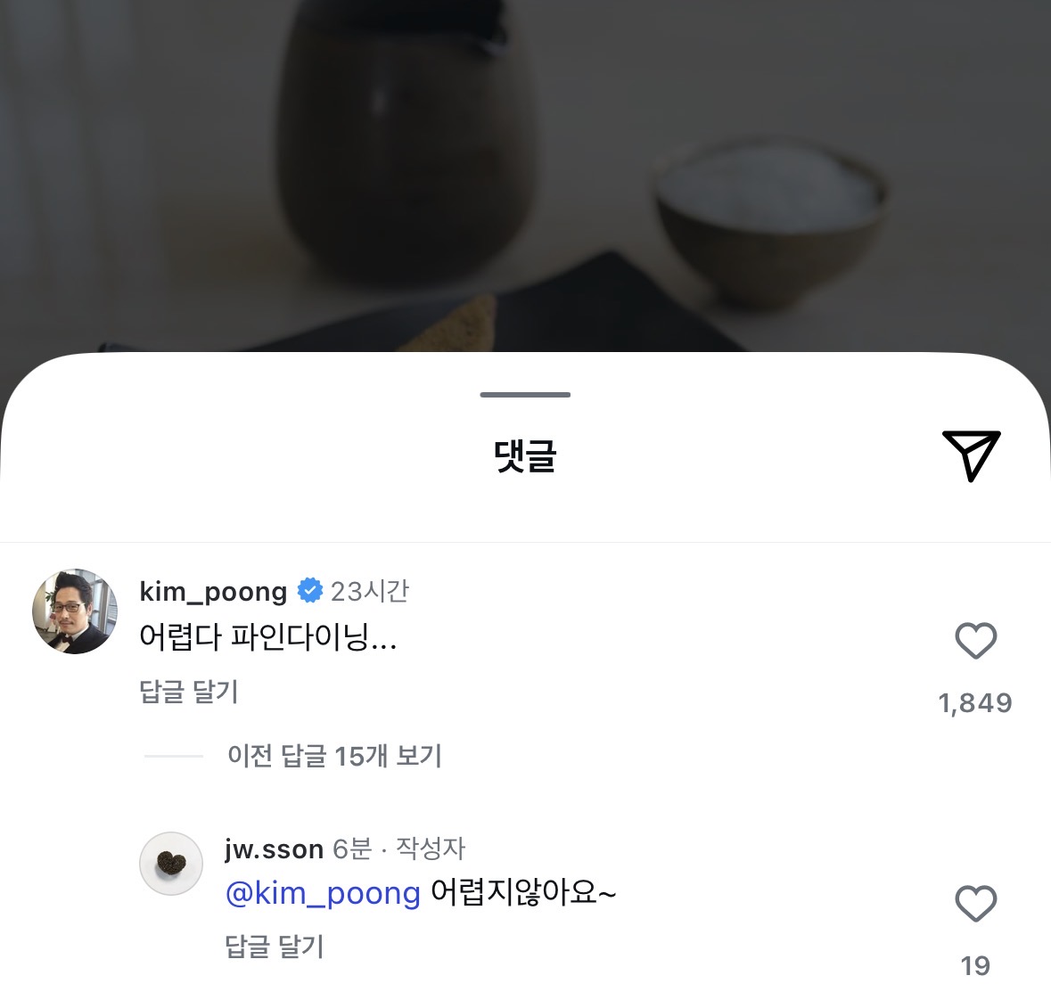Tap the @kim_poong mention in reply

323,893
